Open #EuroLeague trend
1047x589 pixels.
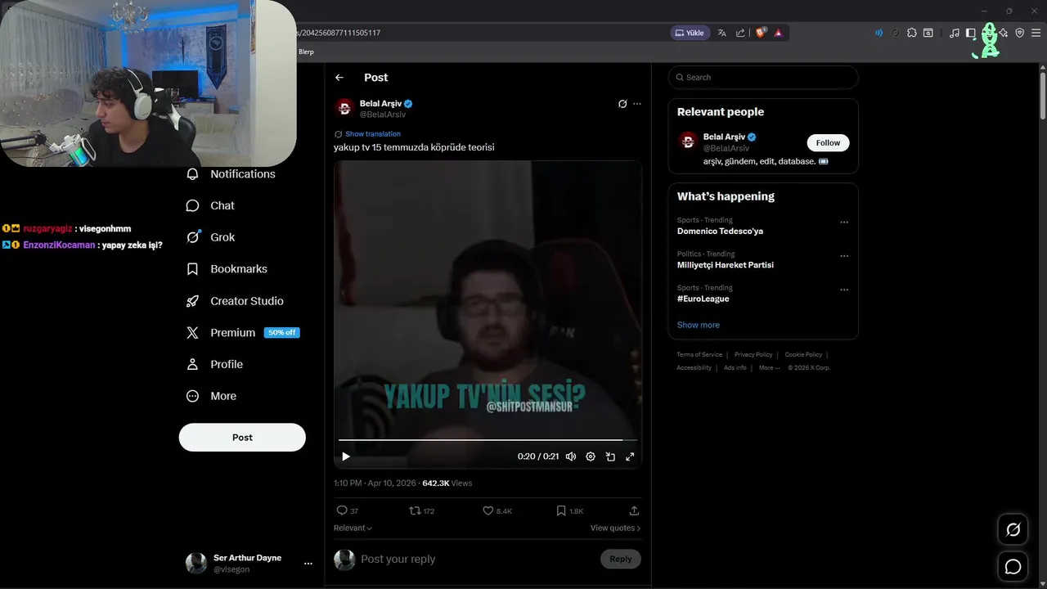tap(703, 299)
